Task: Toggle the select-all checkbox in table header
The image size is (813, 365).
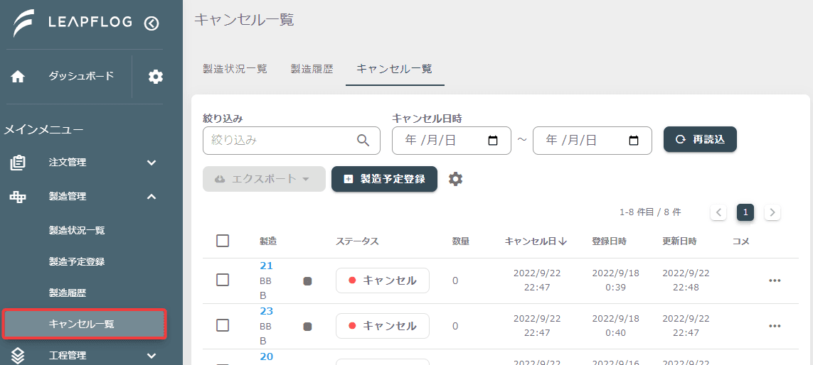Action: coord(223,241)
